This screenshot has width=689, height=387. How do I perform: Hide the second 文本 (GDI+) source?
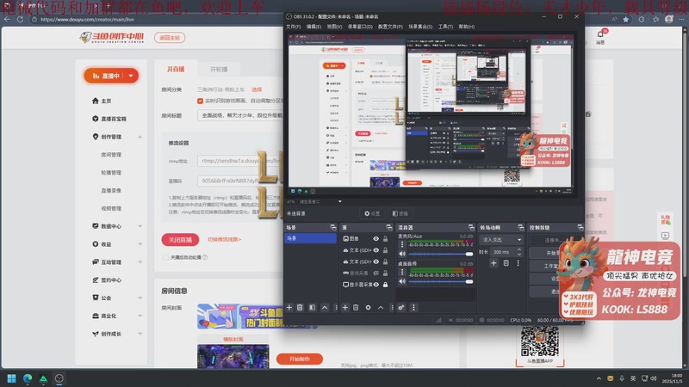pyautogui.click(x=376, y=261)
